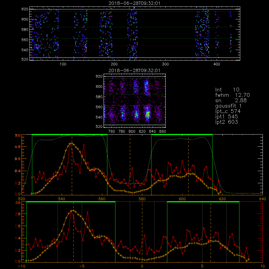Click the timestamp title above the wide top image

coord(134,3)
